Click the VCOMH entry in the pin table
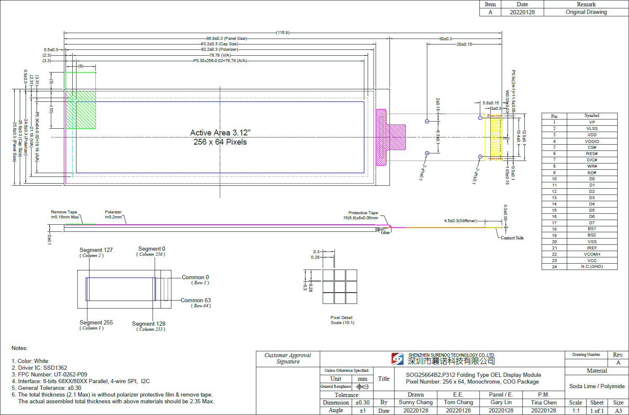Image resolution: width=629 pixels, height=415 pixels. pyautogui.click(x=592, y=254)
